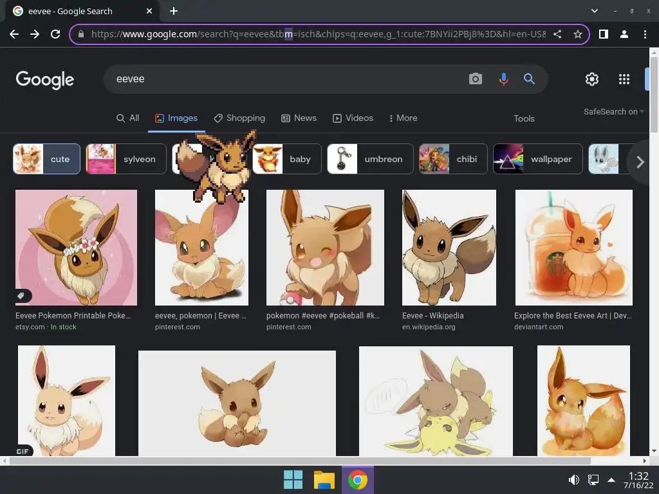Click the horizontal page scrollbar

pos(300,461)
